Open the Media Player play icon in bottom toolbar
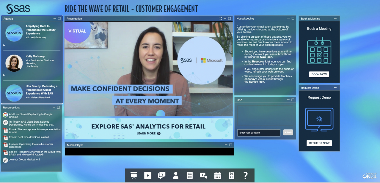This screenshot has width=380, height=183. click(x=148, y=175)
